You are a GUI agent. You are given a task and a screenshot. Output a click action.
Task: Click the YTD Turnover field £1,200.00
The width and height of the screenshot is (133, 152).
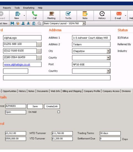pyautogui.click(x=62, y=139)
